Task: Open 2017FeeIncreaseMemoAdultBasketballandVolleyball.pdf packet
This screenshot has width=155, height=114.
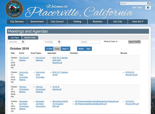Action: point(97,101)
